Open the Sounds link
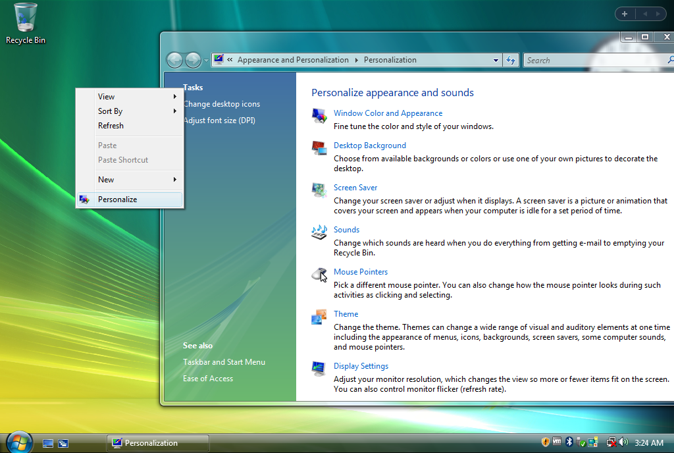Viewport: 674px width, 453px height. click(346, 230)
